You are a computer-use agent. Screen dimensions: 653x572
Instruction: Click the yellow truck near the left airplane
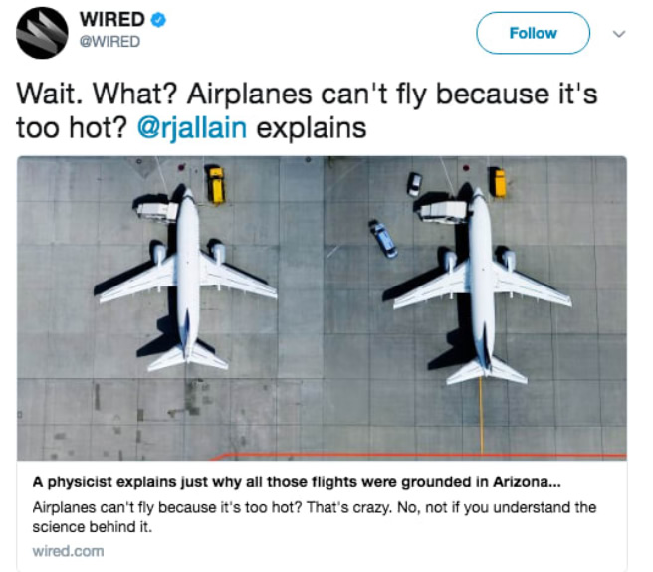coord(216,184)
